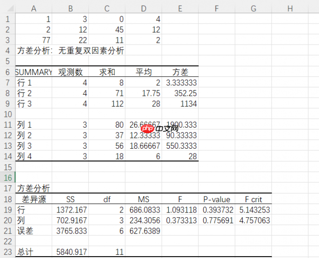The image size is (319, 258).
Task: Select column F header
Action: point(217,9)
